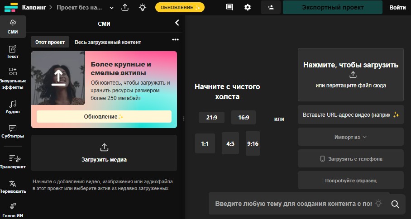Select the 21:9 canvas ratio

pos(211,117)
